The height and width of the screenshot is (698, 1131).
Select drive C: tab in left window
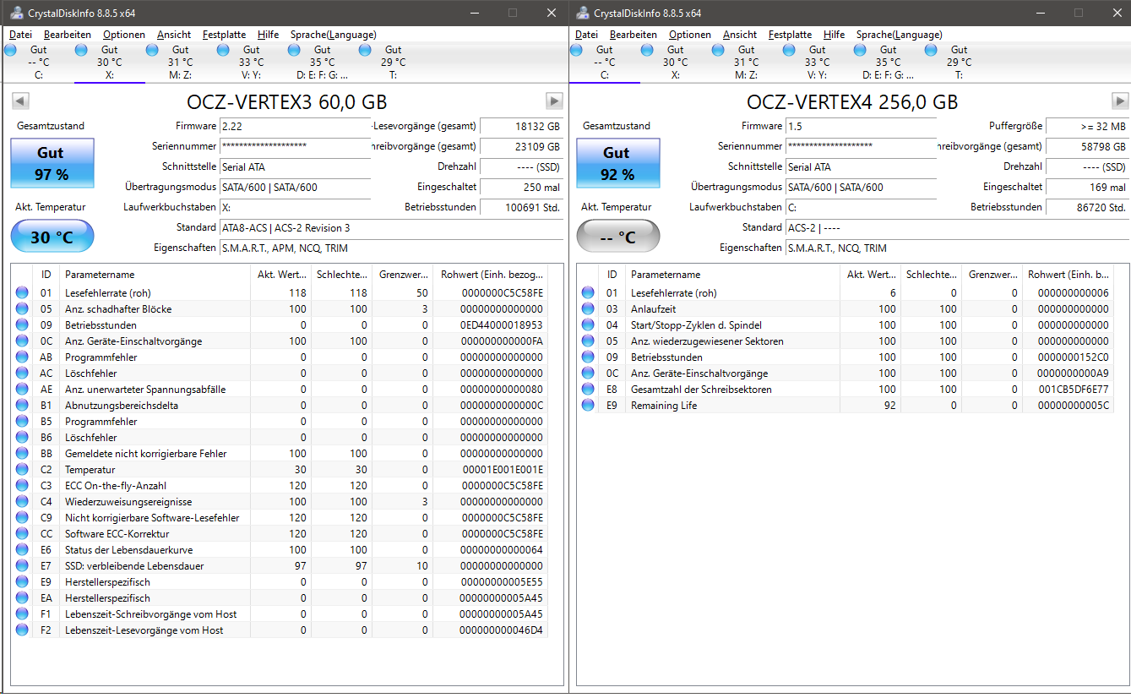[39, 63]
